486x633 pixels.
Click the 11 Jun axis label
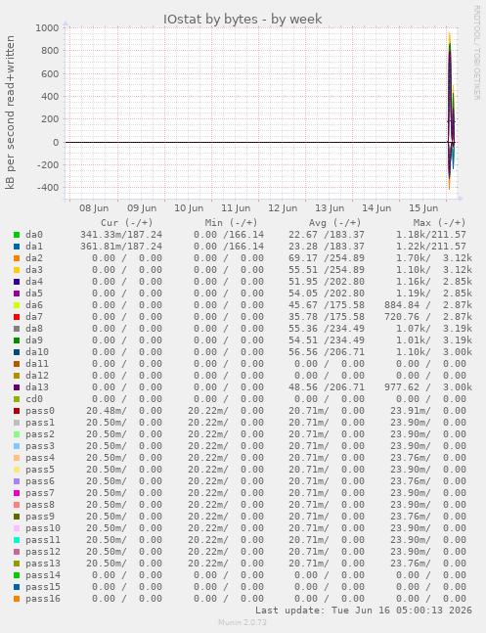236,208
